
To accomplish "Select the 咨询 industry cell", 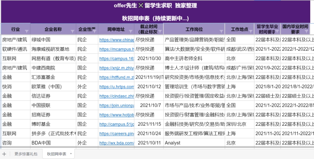I will (x=15, y=143).
